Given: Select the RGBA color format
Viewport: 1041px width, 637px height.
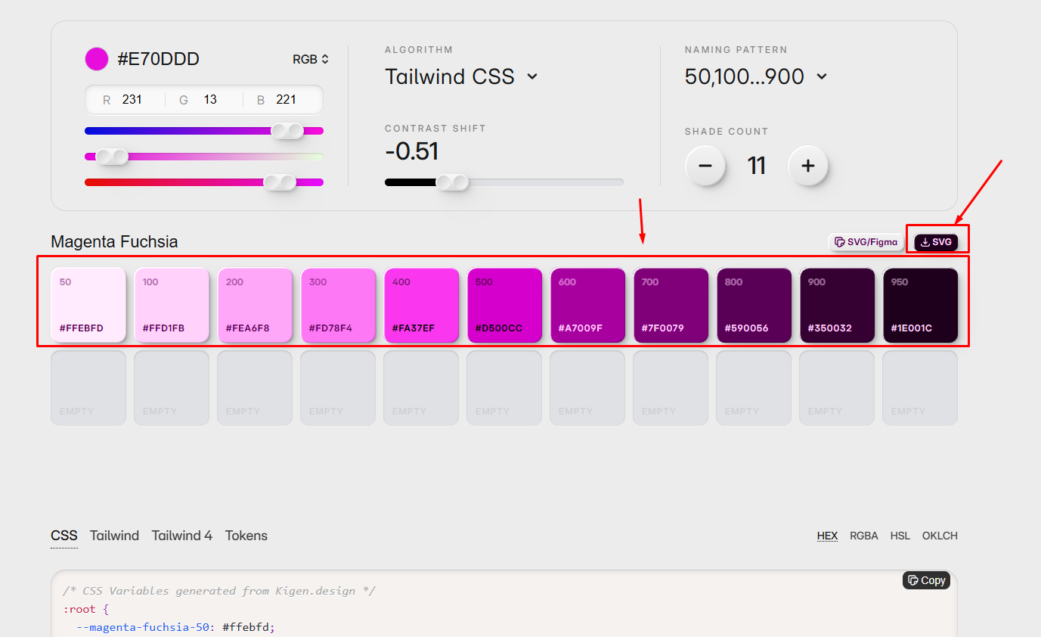Looking at the screenshot, I should (x=864, y=536).
